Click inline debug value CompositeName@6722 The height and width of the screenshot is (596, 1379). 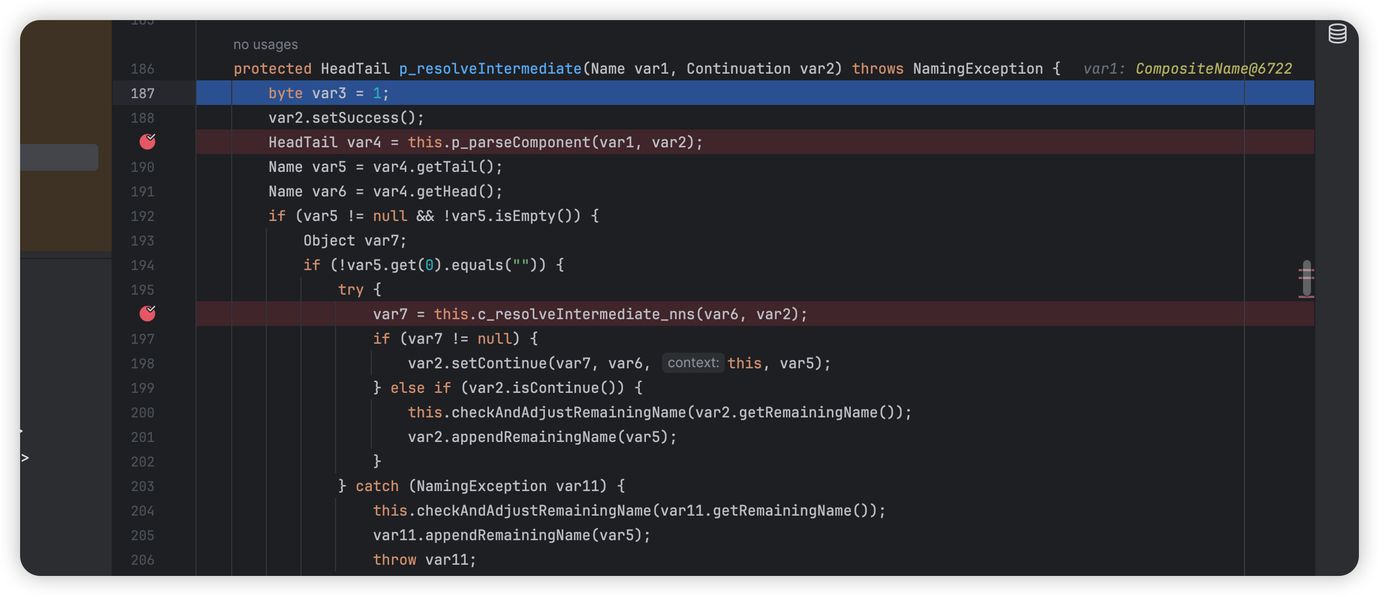pyautogui.click(x=1214, y=69)
